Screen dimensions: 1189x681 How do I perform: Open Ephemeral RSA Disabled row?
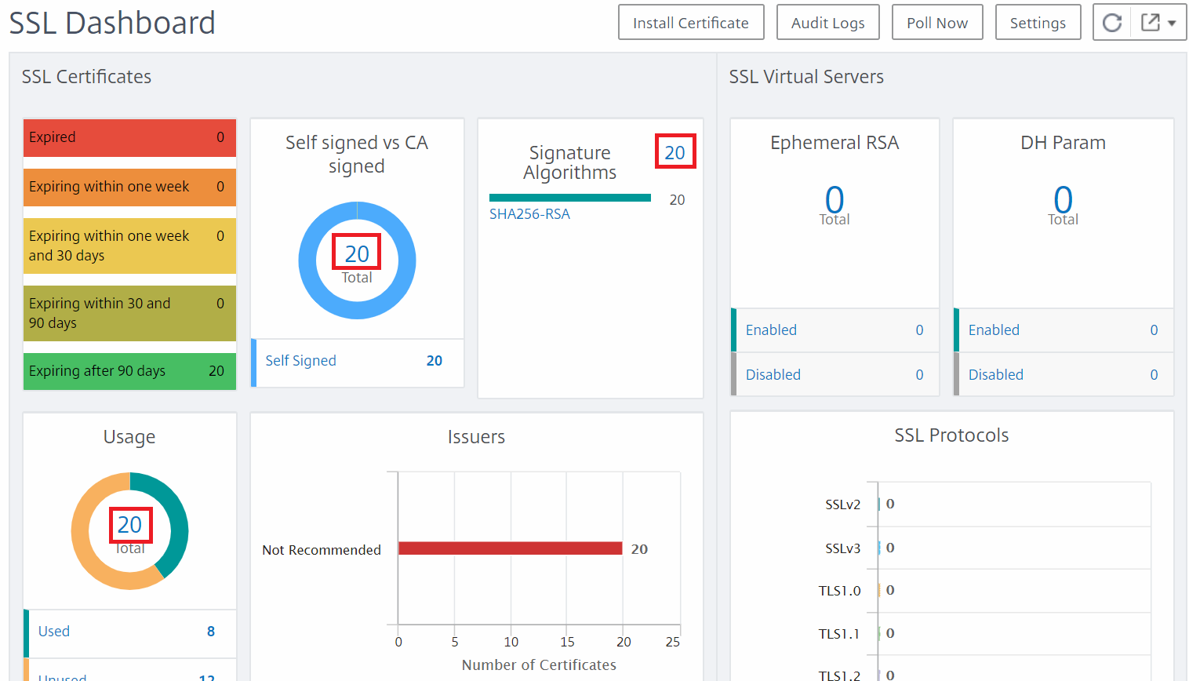pyautogui.click(x=834, y=375)
